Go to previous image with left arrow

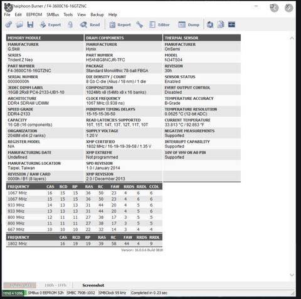[x=274, y=8]
